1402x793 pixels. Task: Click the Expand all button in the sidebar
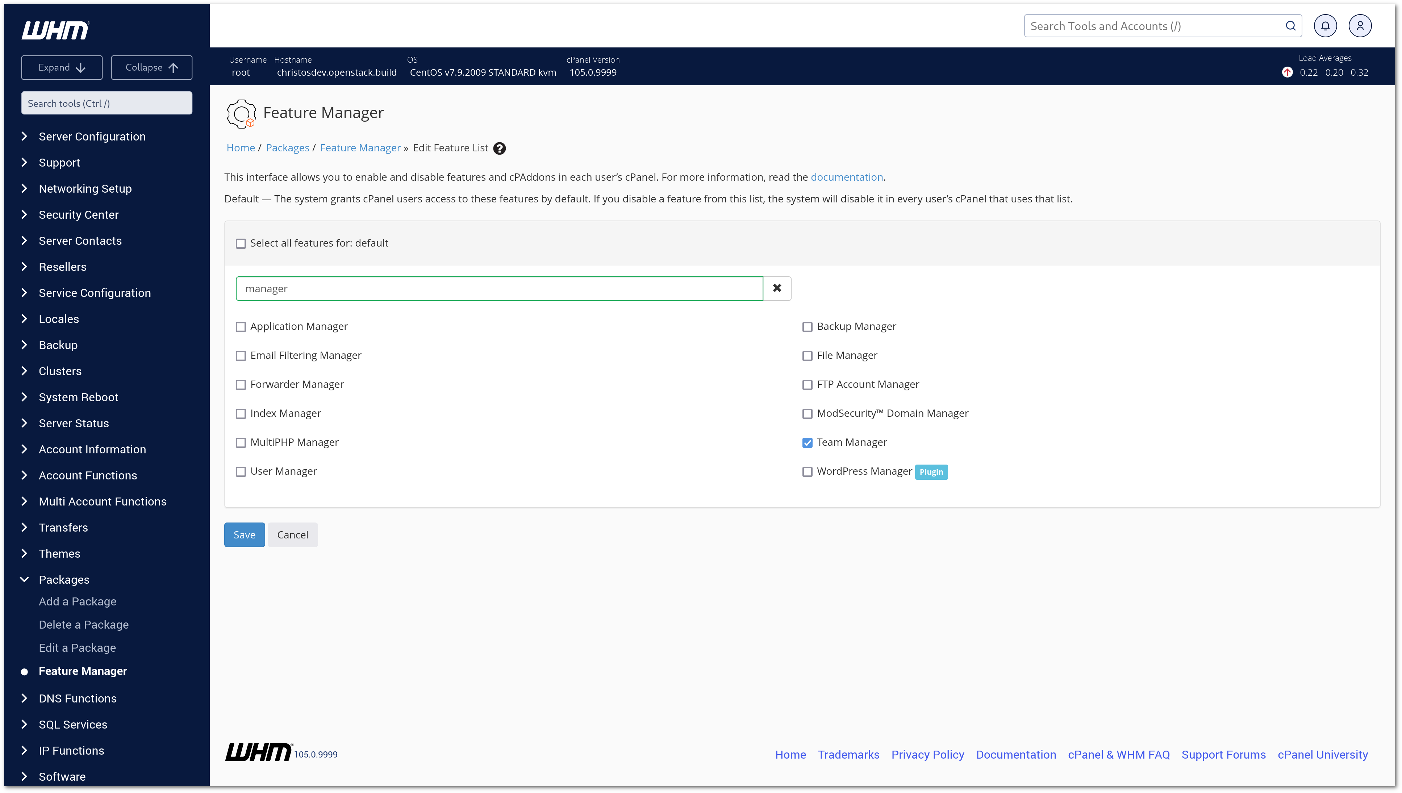[62, 68]
